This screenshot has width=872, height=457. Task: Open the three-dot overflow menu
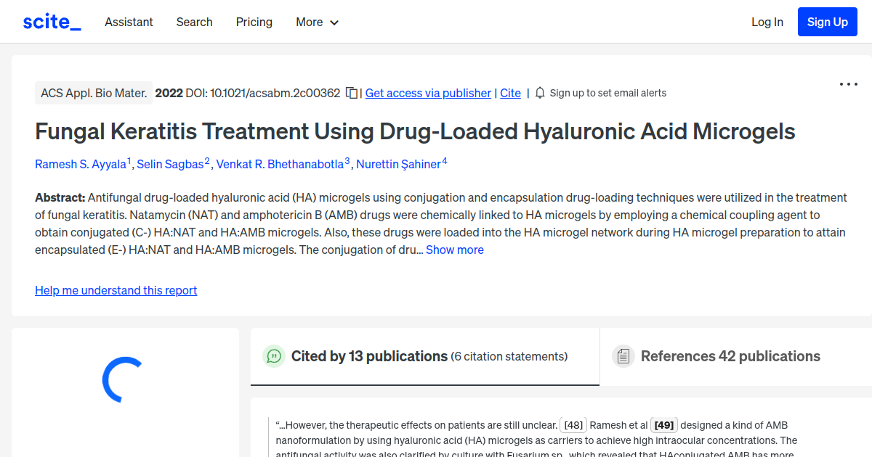(848, 84)
